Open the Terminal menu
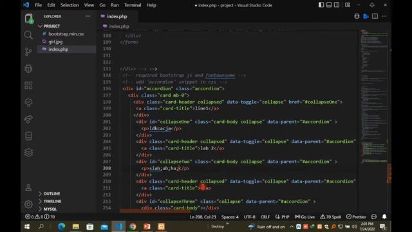The width and height of the screenshot is (412, 232). [x=133, y=5]
